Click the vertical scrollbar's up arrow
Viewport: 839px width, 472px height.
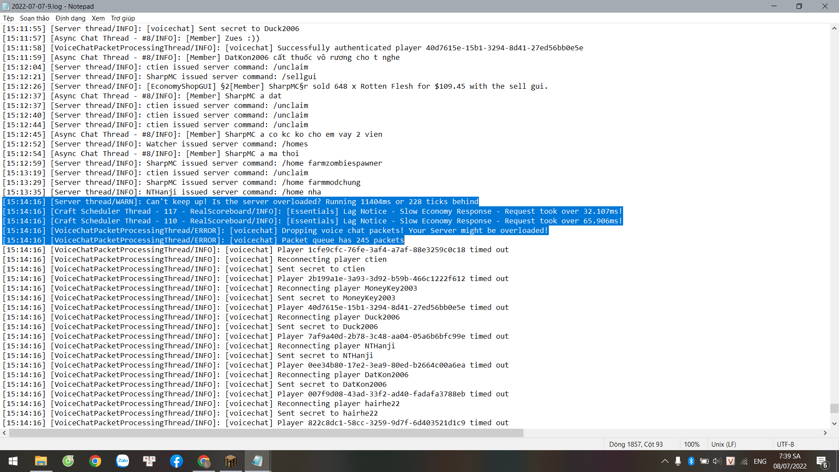(834, 28)
